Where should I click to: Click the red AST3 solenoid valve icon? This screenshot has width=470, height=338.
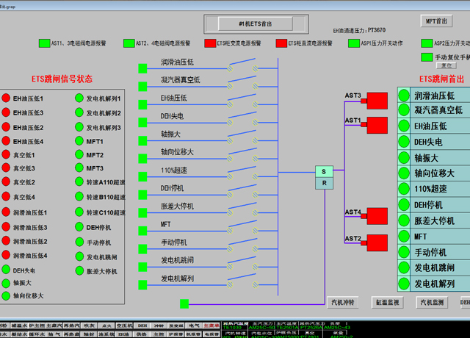(377, 101)
